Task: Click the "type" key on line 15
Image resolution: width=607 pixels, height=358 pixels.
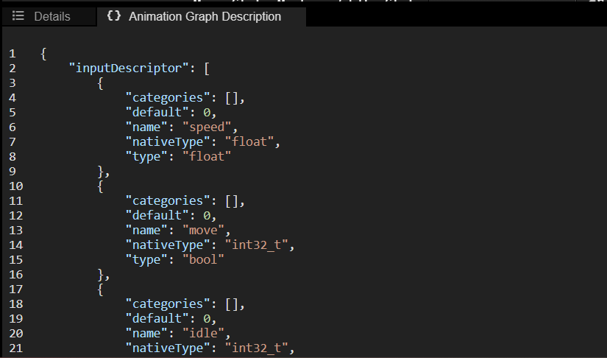Action: (146, 259)
